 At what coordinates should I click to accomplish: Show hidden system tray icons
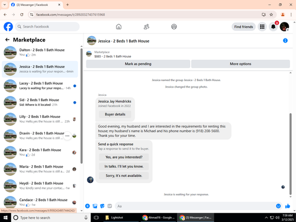pos(266,218)
